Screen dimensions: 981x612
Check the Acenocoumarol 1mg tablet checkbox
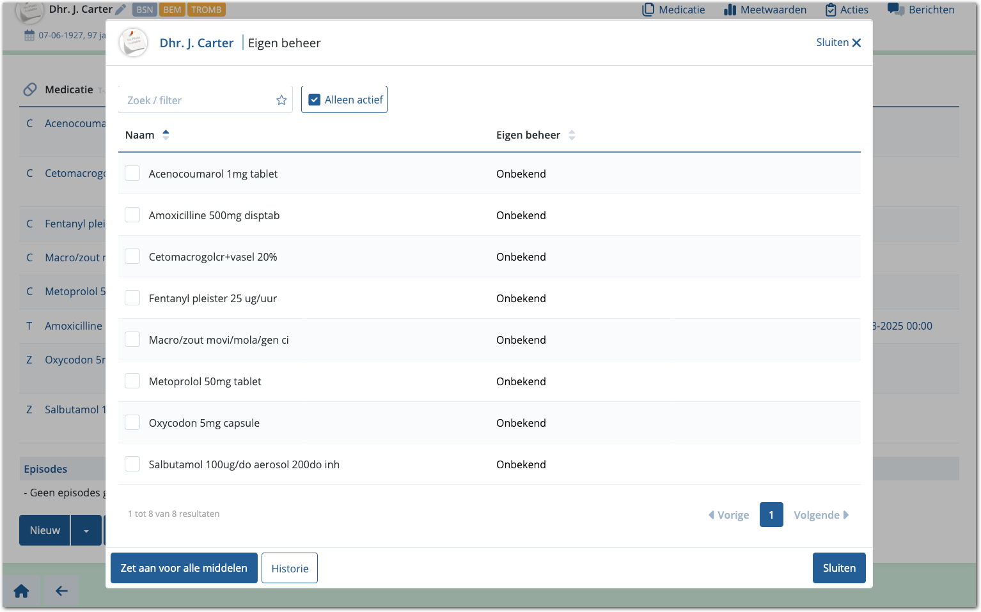pyautogui.click(x=132, y=174)
